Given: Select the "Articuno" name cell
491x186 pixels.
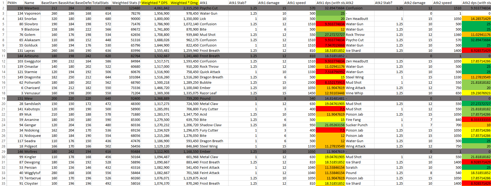Looking at the screenshot, I should (x=32, y=56).
